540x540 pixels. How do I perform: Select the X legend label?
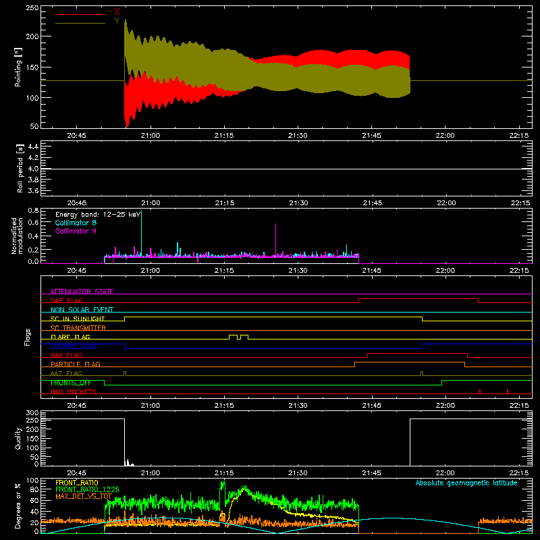click(117, 12)
